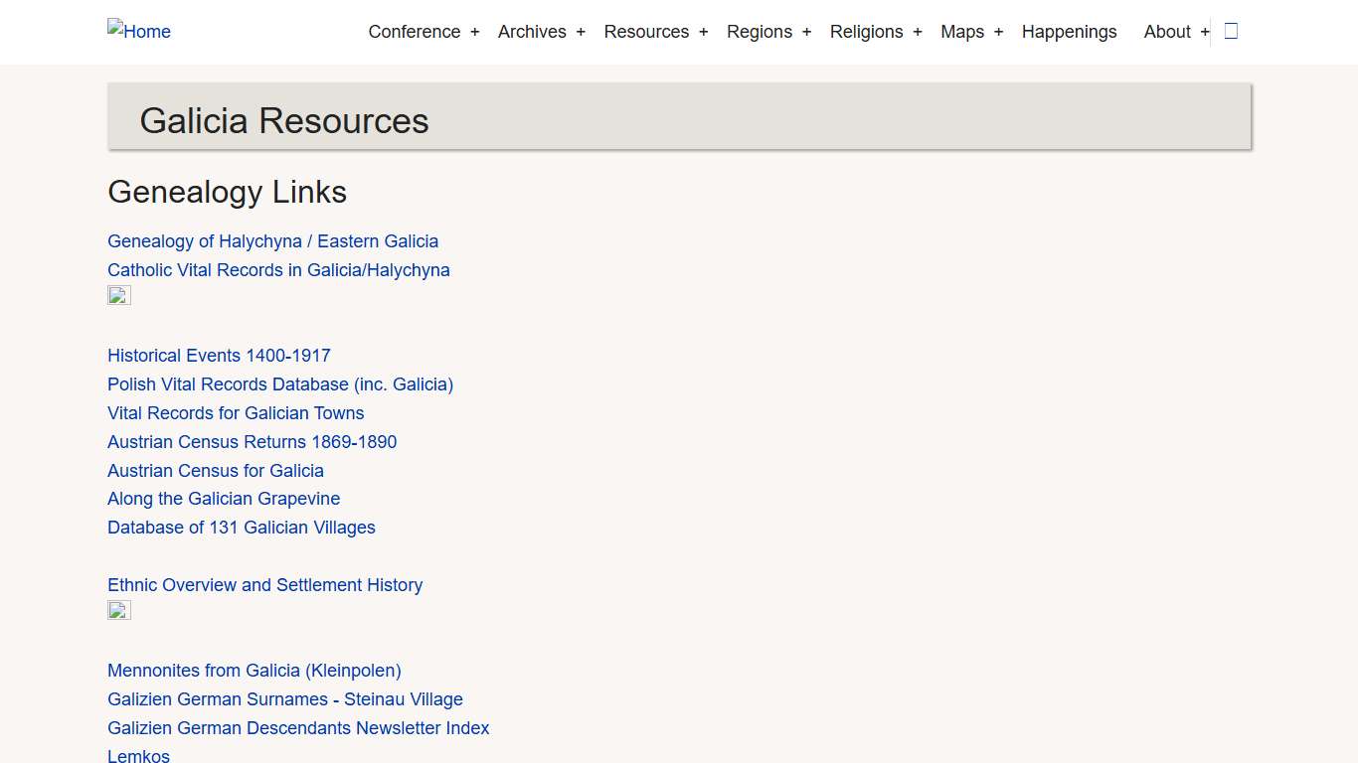This screenshot has height=763, width=1358.
Task: Open the Genealogy of Halychyna link
Action: 272,240
